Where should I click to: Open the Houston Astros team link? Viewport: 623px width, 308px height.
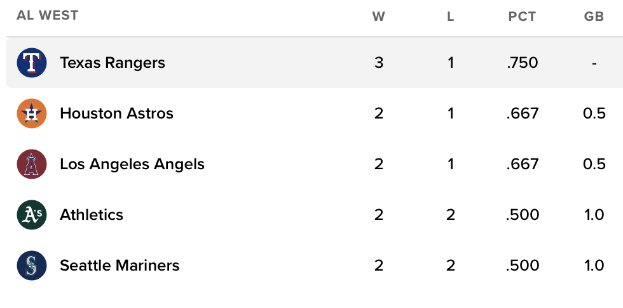click(116, 113)
